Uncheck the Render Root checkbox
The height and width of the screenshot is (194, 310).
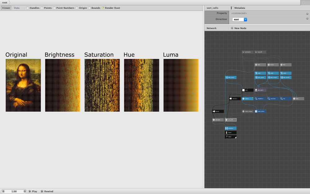pos(103,8)
